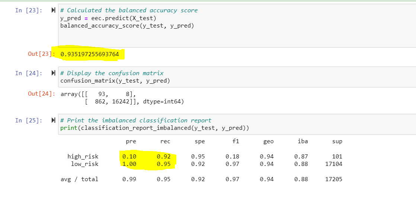416x199 pixels.
Task: Click total support value 17205
Action: click(334, 179)
